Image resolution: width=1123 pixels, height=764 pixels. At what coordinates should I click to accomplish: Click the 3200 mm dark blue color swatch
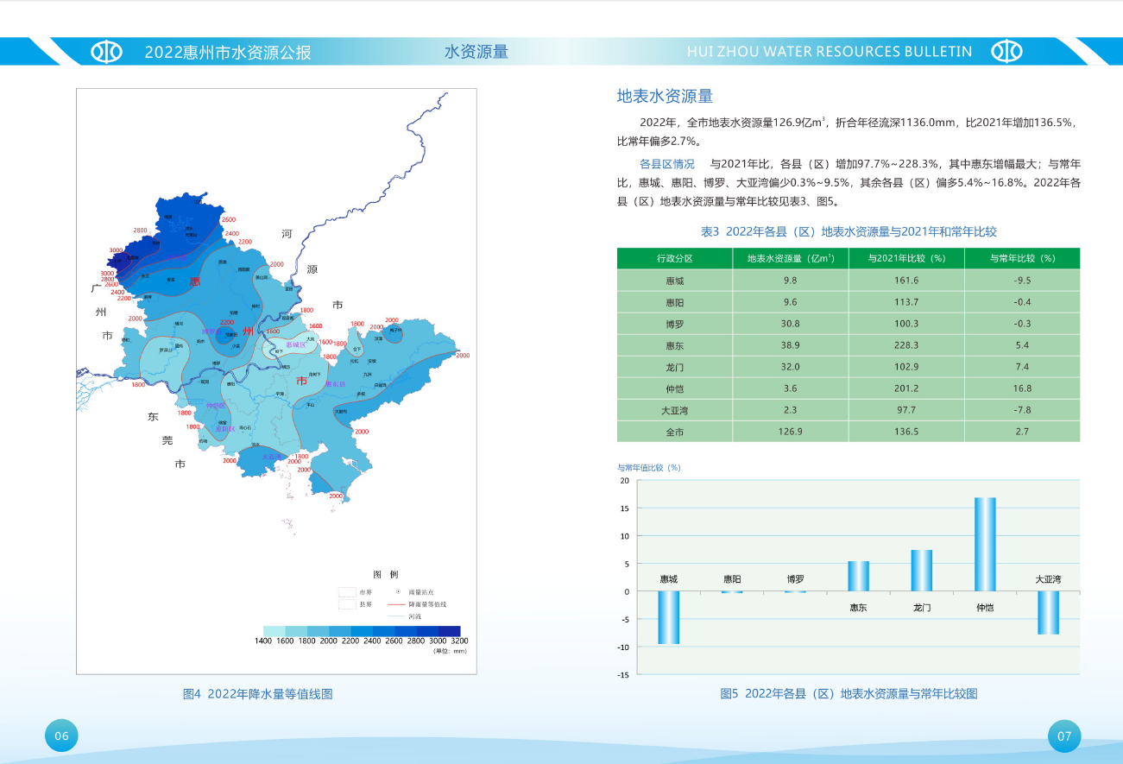click(x=451, y=629)
